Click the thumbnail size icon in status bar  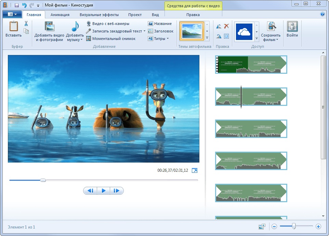coord(262,226)
